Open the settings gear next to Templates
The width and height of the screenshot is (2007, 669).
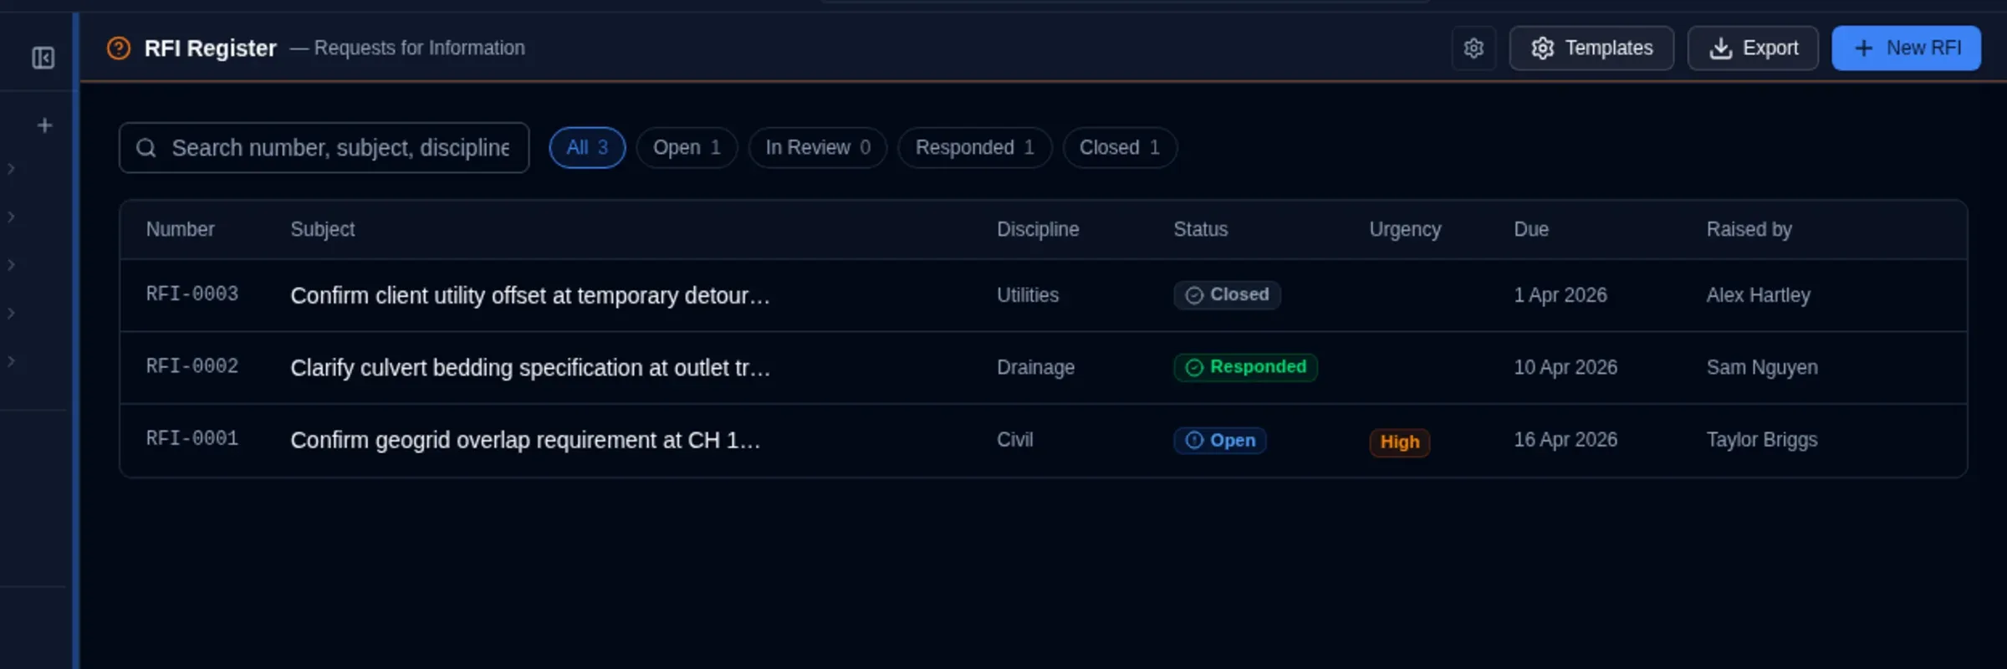point(1473,49)
